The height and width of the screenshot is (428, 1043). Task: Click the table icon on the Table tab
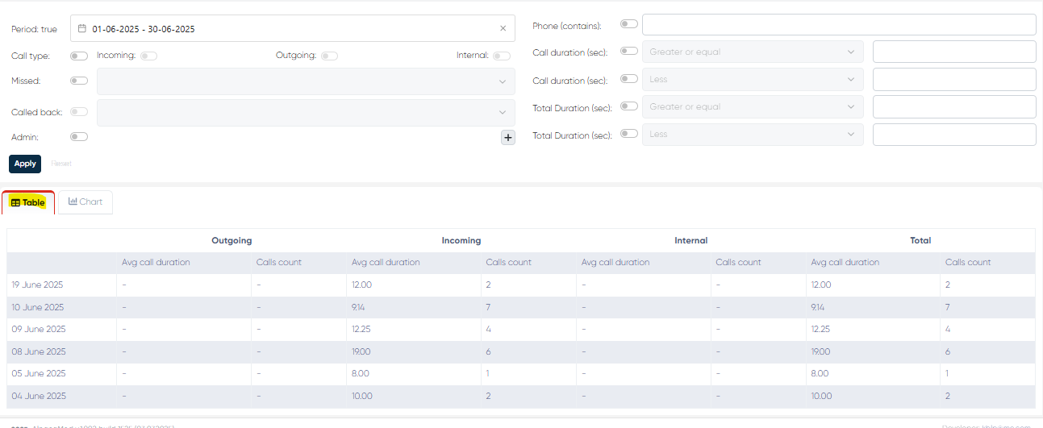[x=15, y=203]
